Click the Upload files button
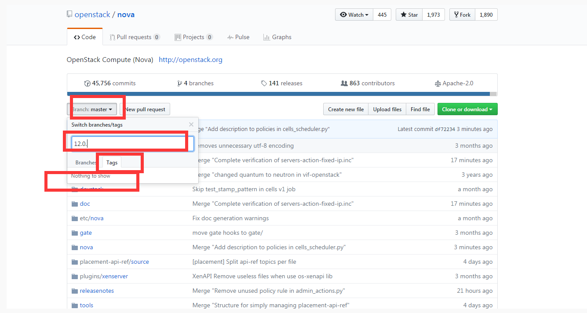The width and height of the screenshot is (587, 313). point(387,109)
